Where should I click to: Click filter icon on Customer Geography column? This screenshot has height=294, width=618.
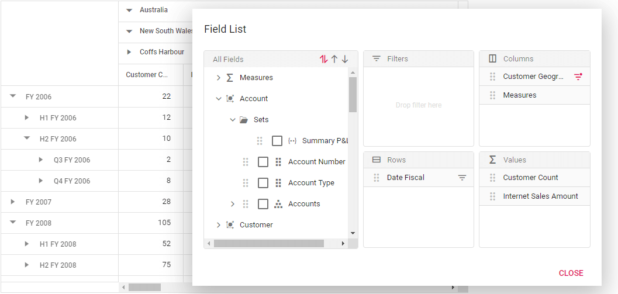[x=578, y=77]
